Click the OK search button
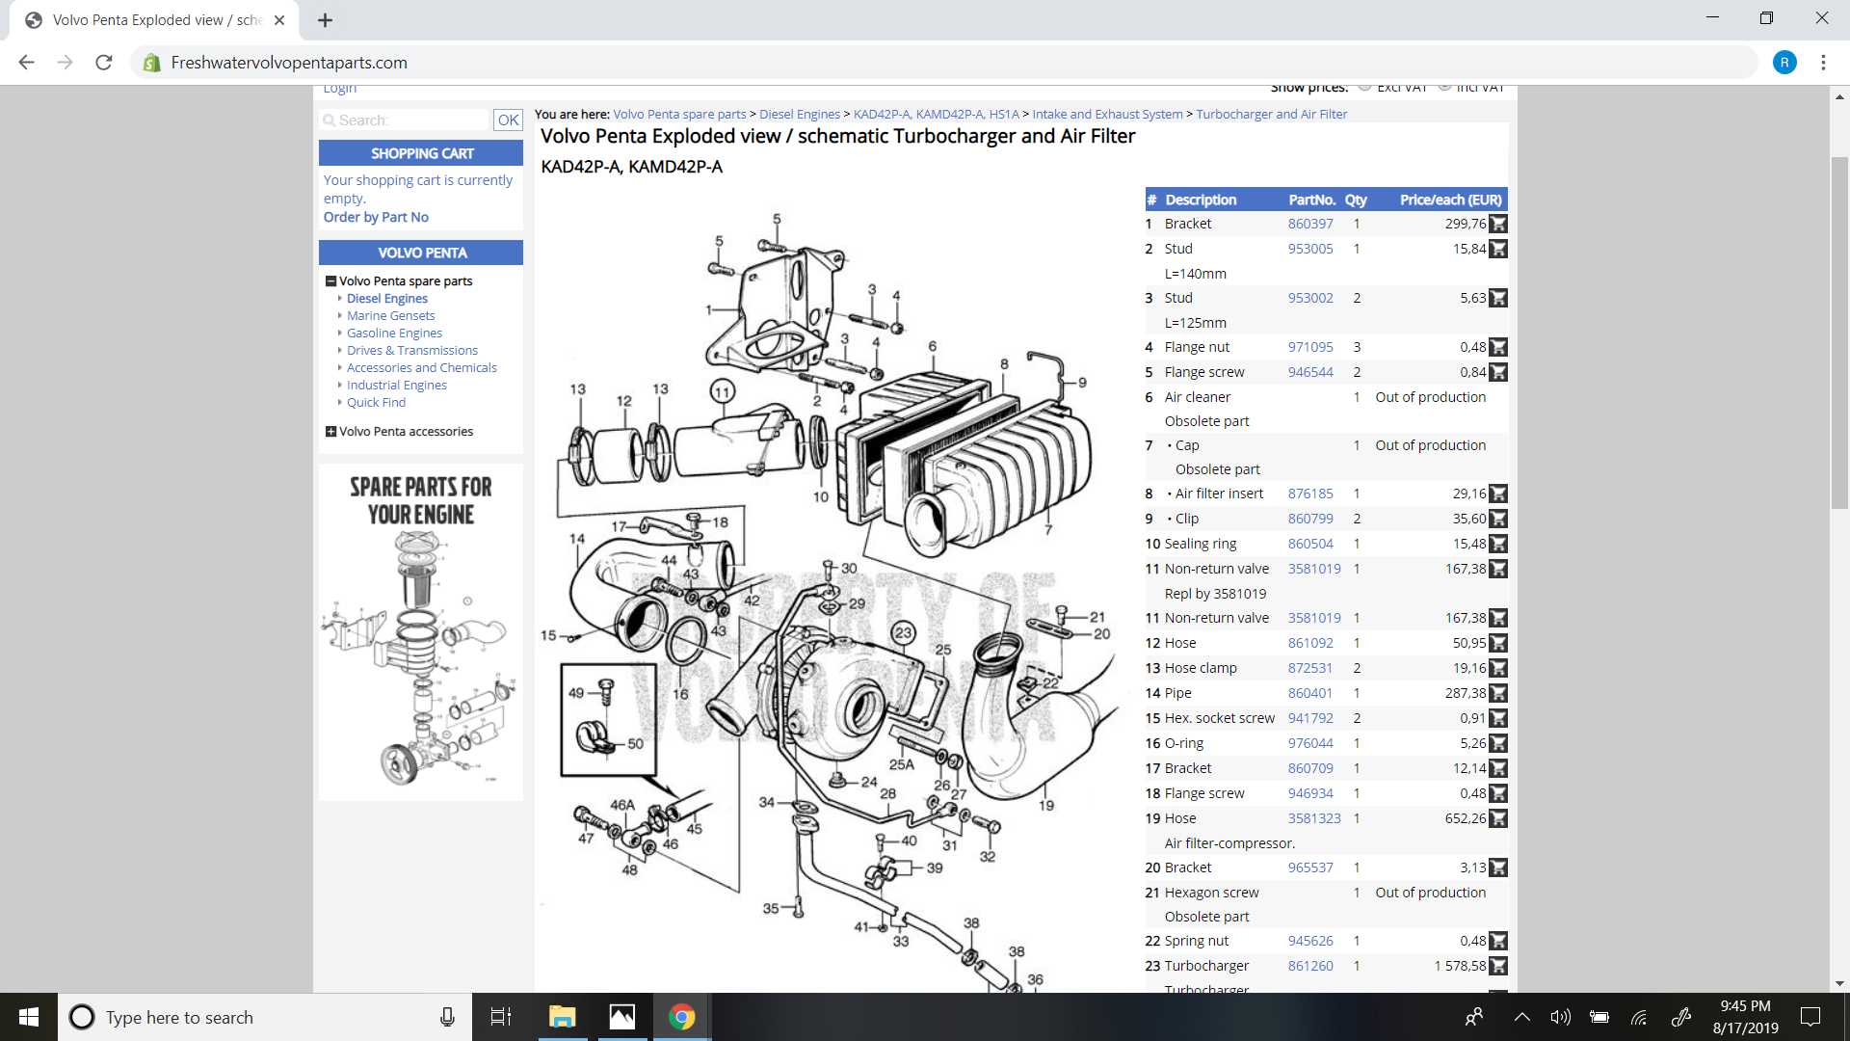This screenshot has width=1850, height=1041. pos(508,120)
